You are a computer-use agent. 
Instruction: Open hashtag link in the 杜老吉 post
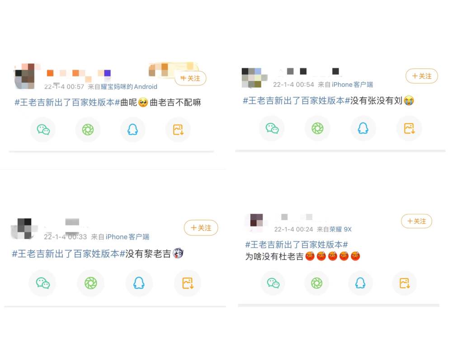point(297,245)
